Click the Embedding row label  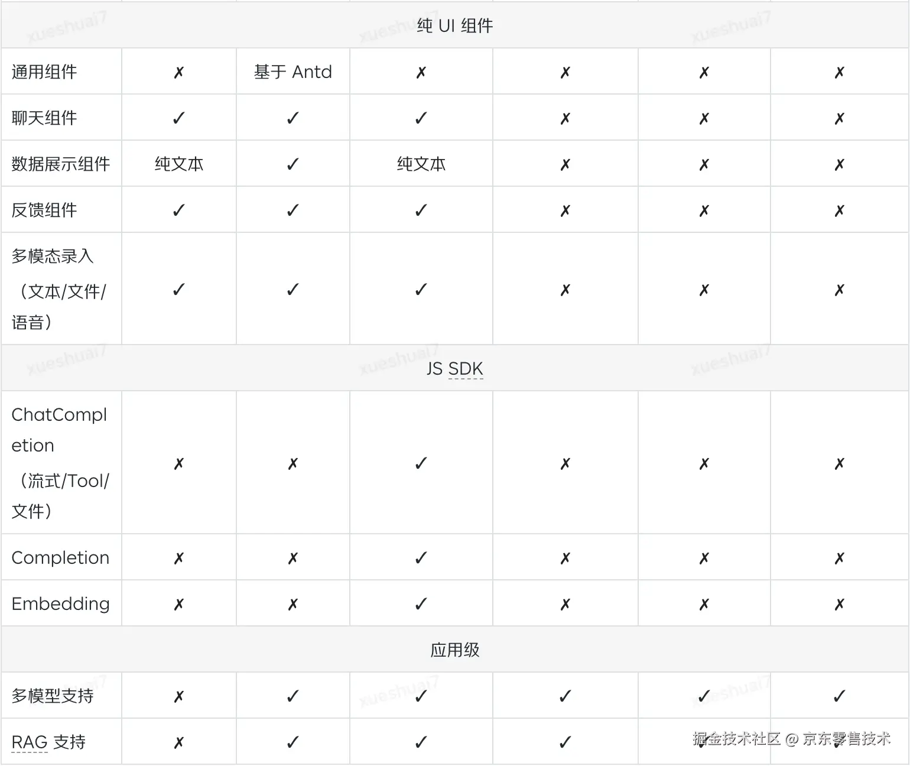pyautogui.click(x=60, y=604)
